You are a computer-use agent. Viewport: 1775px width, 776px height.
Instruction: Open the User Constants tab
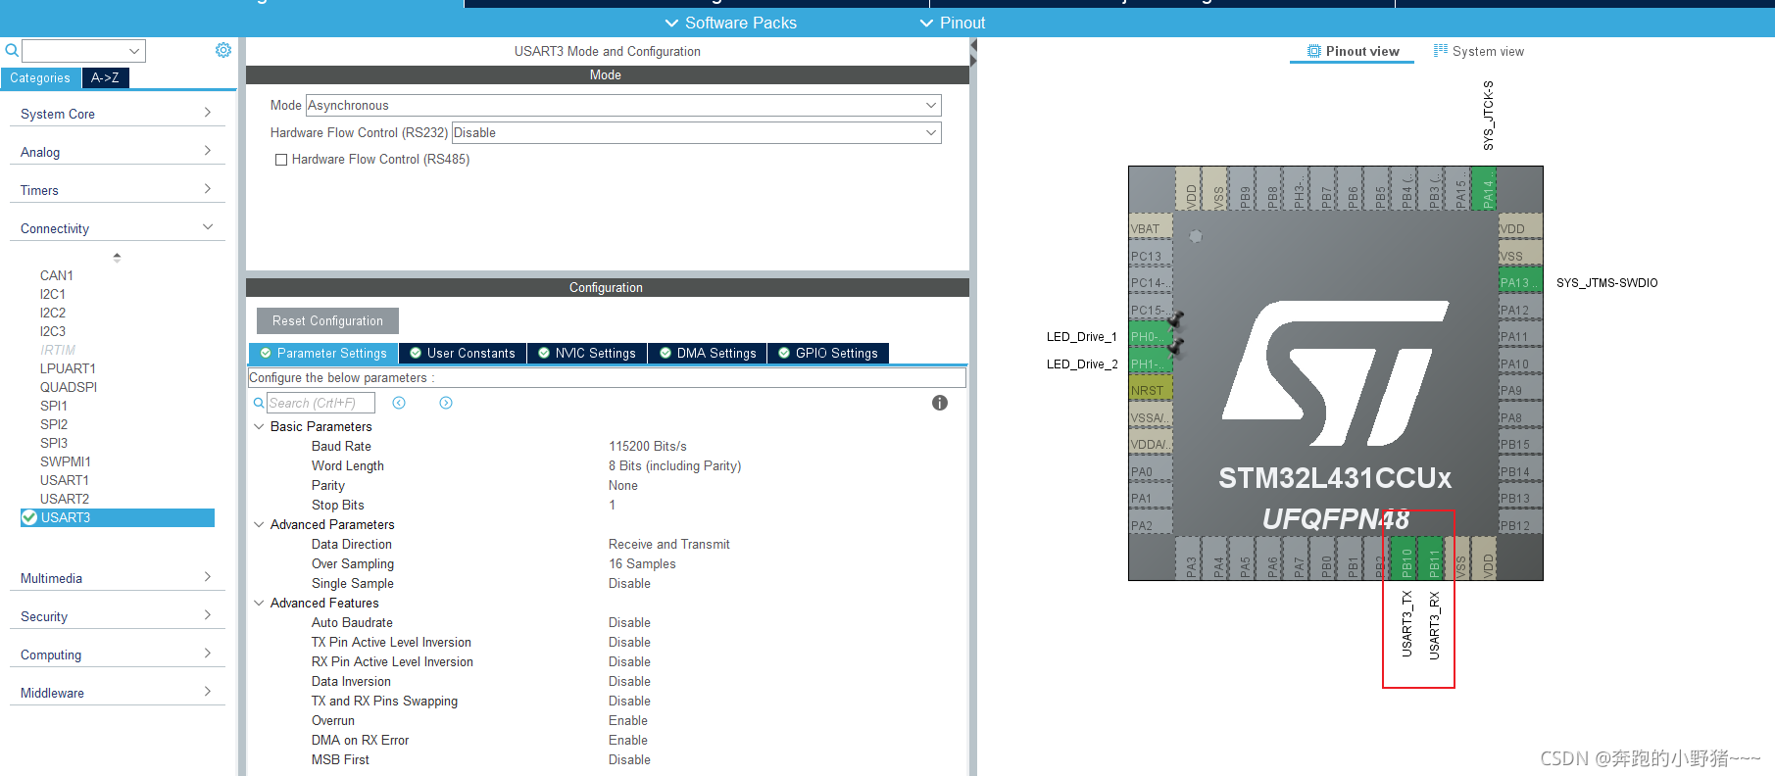point(463,353)
